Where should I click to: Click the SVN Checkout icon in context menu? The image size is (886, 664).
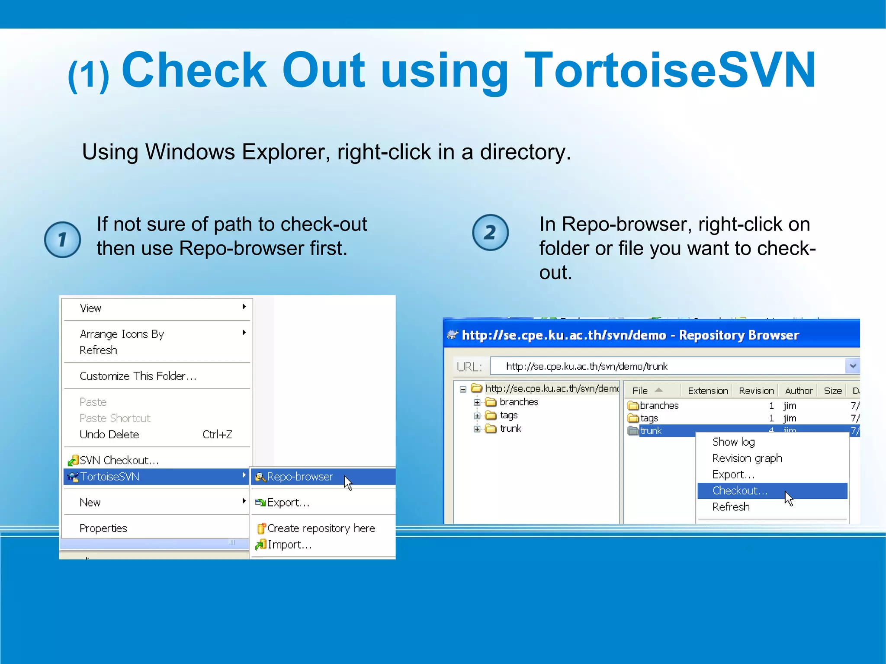click(73, 460)
